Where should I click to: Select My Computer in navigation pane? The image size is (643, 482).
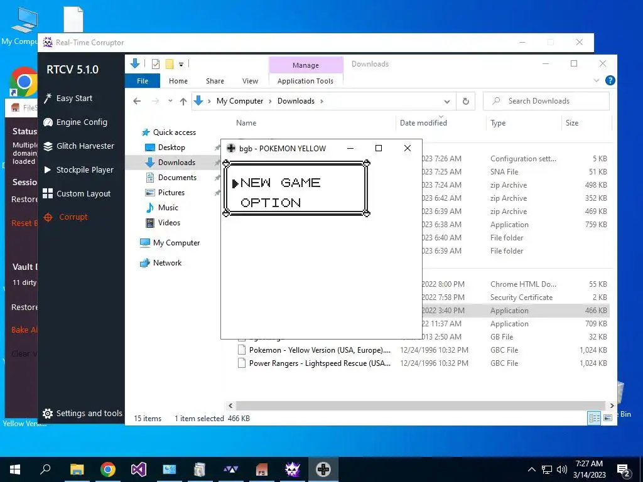point(170,243)
